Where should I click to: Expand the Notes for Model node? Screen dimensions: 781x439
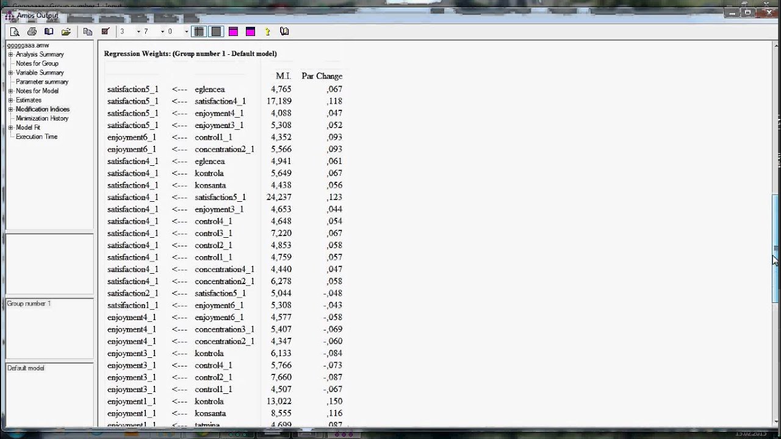[10, 91]
